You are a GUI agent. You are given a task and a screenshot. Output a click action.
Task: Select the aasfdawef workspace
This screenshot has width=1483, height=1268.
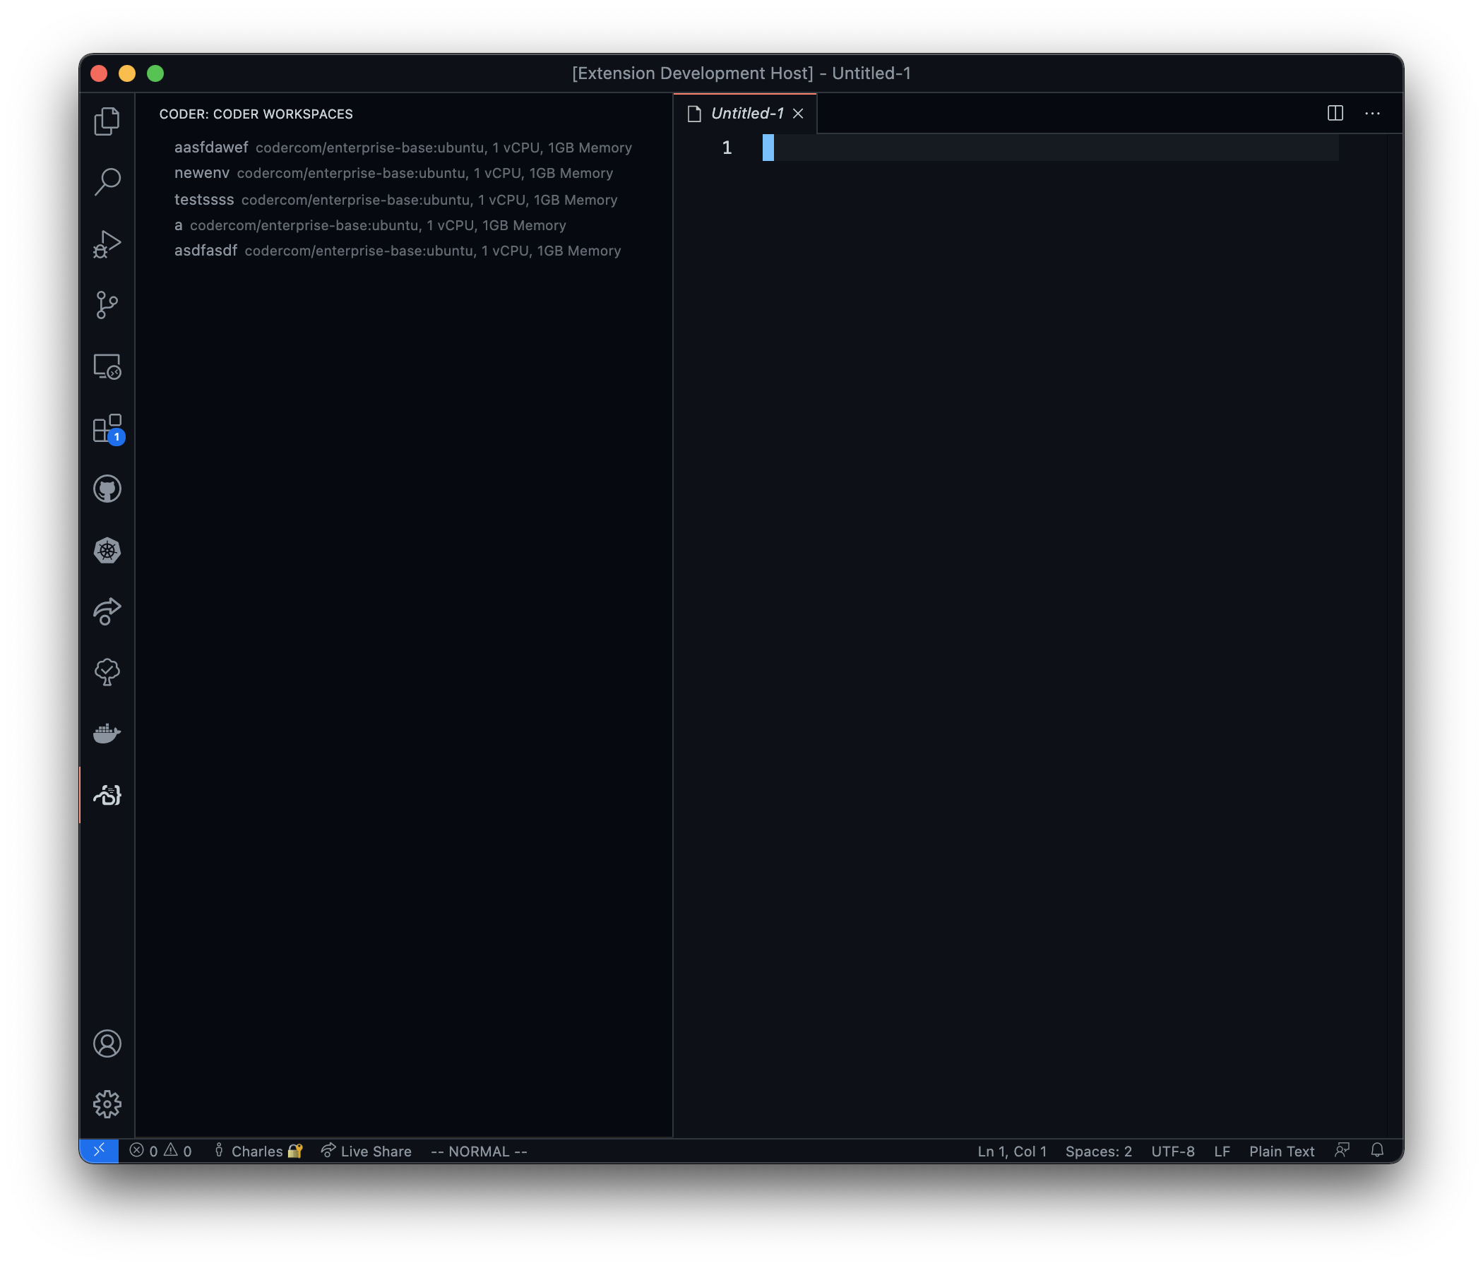click(403, 148)
